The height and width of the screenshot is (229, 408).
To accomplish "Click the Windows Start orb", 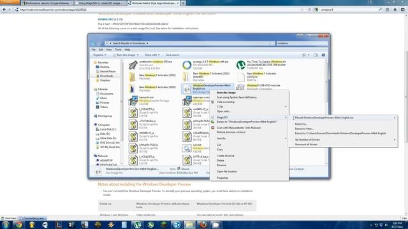I will pyautogui.click(x=6, y=225).
